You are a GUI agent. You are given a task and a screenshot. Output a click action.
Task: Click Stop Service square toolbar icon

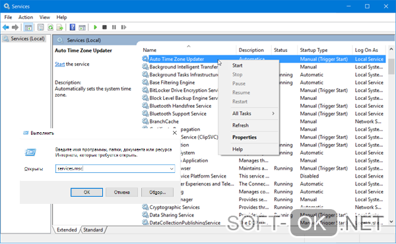[104, 27]
